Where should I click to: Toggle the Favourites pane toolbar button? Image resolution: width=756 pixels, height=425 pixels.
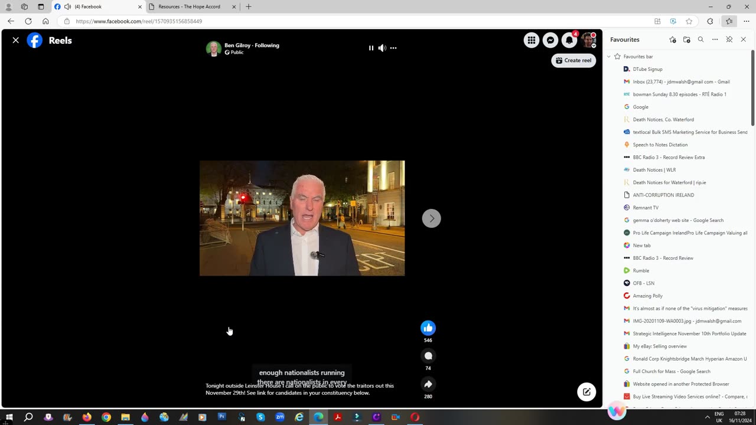tap(729, 21)
